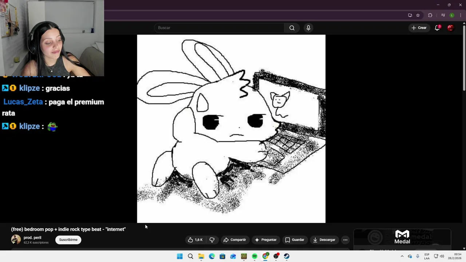The width and height of the screenshot is (466, 262).
Task: Open YouTube notifications bell
Action: pyautogui.click(x=437, y=28)
